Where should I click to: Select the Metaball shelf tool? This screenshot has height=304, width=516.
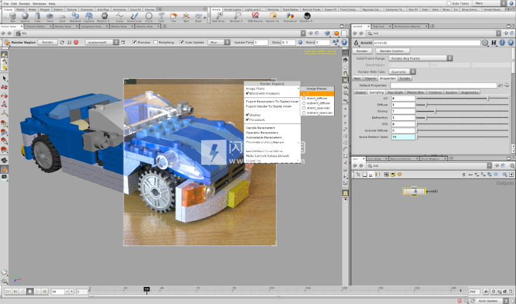(75, 17)
